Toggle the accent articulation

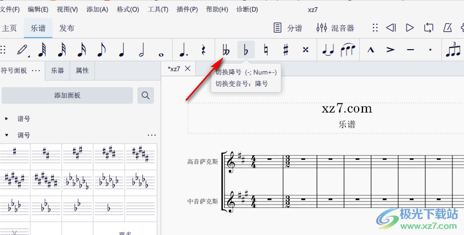[390, 50]
